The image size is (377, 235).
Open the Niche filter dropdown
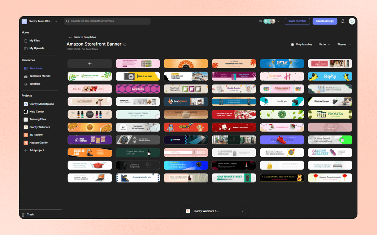coord(324,44)
